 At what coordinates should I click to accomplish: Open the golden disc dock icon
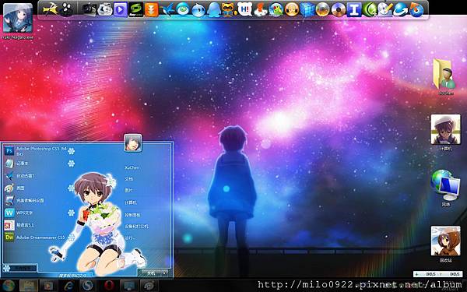click(322, 9)
